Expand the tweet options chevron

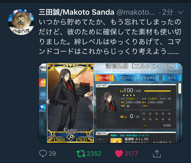point(180,12)
